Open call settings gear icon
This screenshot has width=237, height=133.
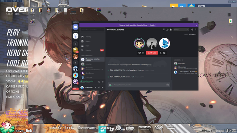pos(164,53)
